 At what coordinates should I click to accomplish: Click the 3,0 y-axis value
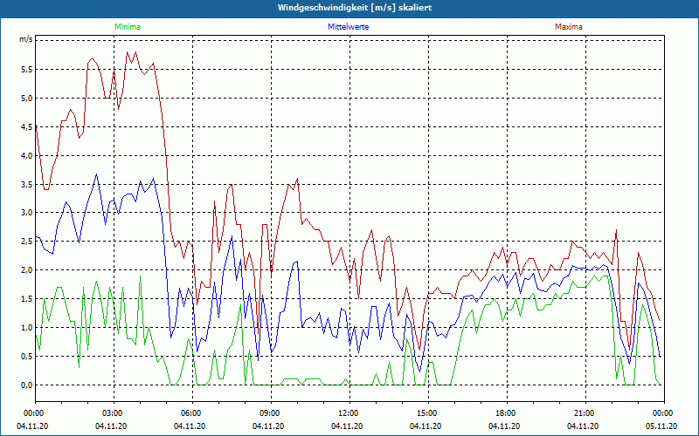[x=27, y=212]
